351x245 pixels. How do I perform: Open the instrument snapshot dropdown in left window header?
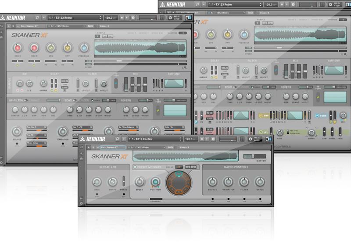pos(66,26)
